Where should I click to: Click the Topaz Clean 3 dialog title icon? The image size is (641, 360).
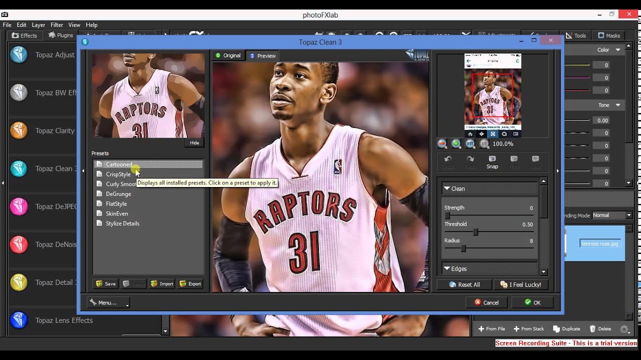85,42
